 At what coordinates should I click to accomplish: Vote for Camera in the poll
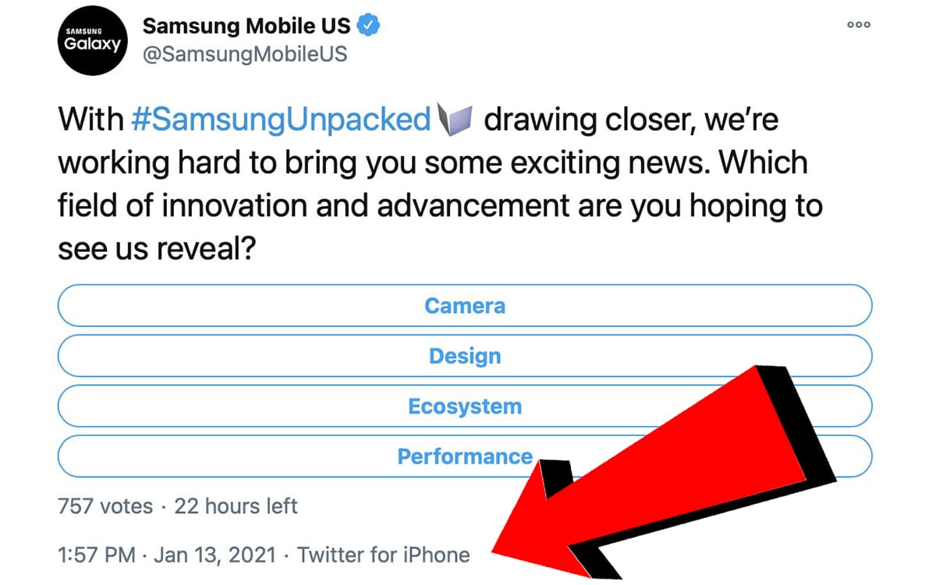tap(464, 305)
